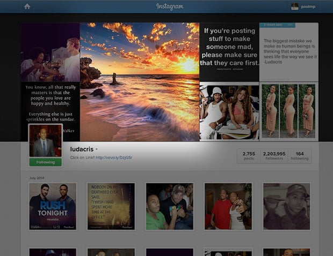Image resolution: width=333 pixels, height=256 pixels.
Task: Expand the dropdown arrow beside ludacris
Action: point(97,149)
